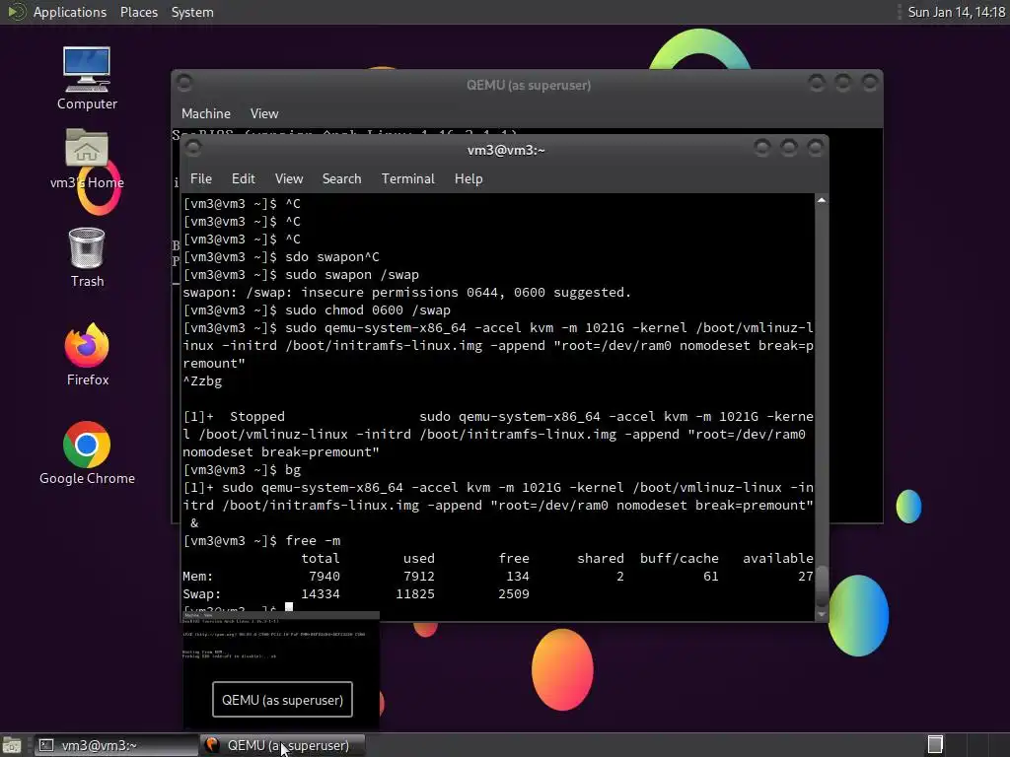Click the 'sudo chmod 0600 /swap' line
This screenshot has width=1010, height=757.
click(x=317, y=310)
